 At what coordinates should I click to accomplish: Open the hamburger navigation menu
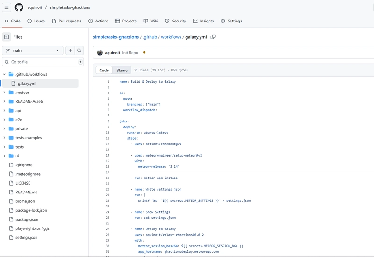(x=7, y=7)
